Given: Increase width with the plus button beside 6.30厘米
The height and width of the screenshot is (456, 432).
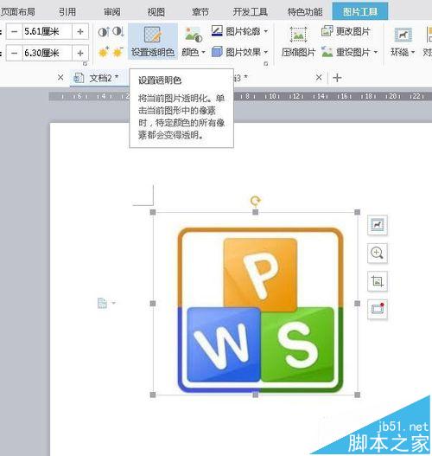Looking at the screenshot, I should 80,53.
